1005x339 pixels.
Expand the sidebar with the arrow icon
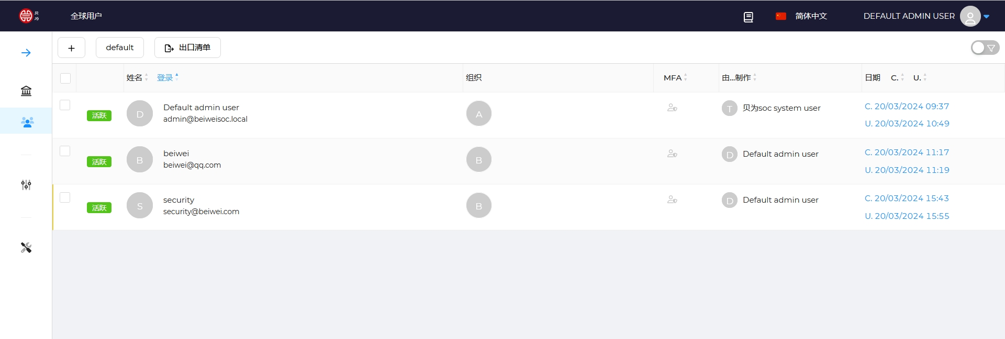coord(26,53)
